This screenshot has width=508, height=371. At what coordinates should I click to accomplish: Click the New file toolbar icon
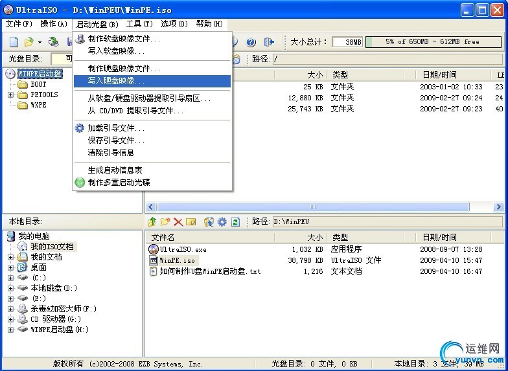pyautogui.click(x=14, y=41)
